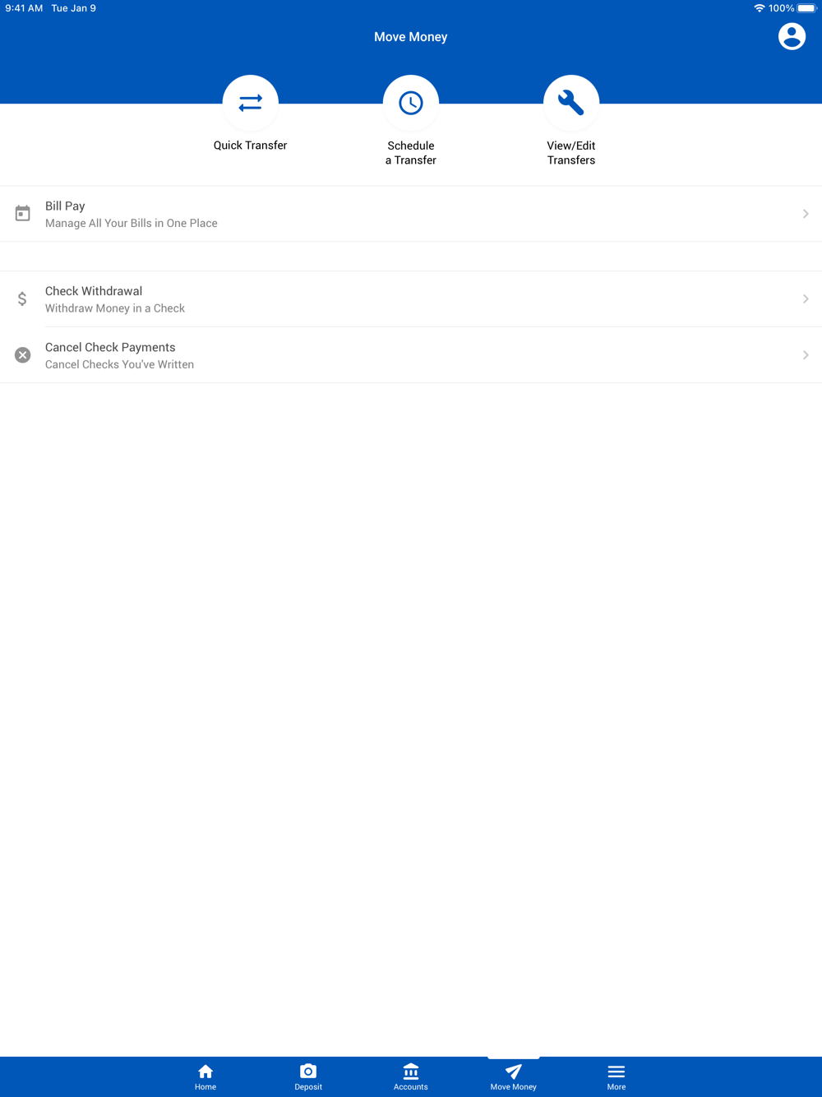This screenshot has height=1097, width=822.
Task: Click the View/Edit Transfers label
Action: point(571,153)
